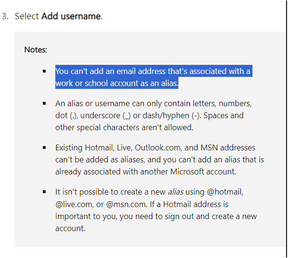Click the 'other special characters aren't allowed' line
Image resolution: width=288 pixels, height=258 pixels.
[x=125, y=127]
